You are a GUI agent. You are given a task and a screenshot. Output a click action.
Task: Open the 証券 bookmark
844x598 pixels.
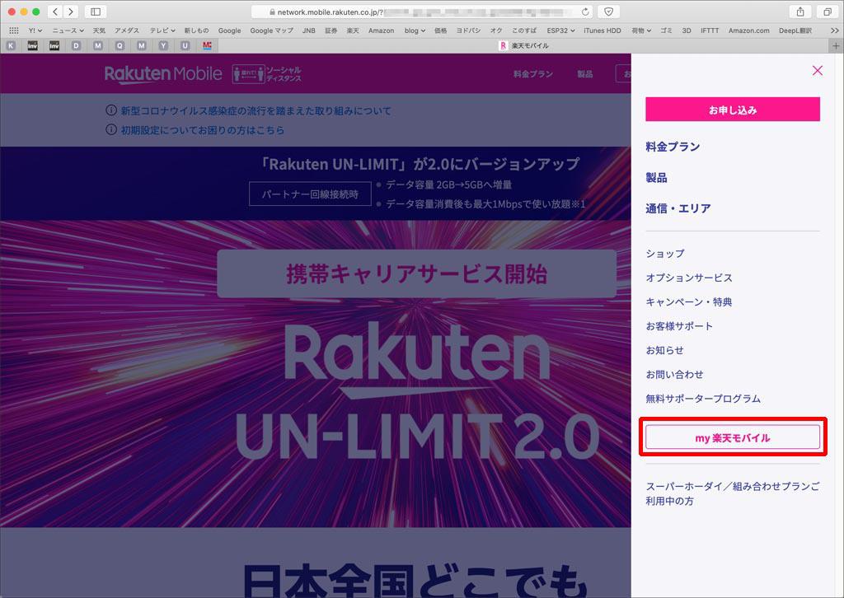pyautogui.click(x=331, y=30)
